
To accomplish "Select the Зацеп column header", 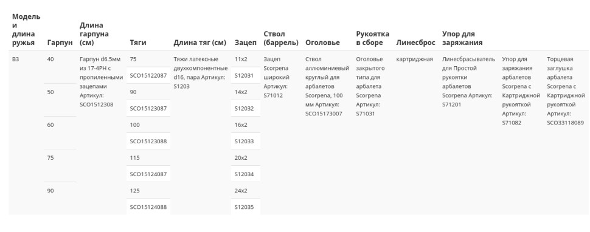I will click(246, 43).
